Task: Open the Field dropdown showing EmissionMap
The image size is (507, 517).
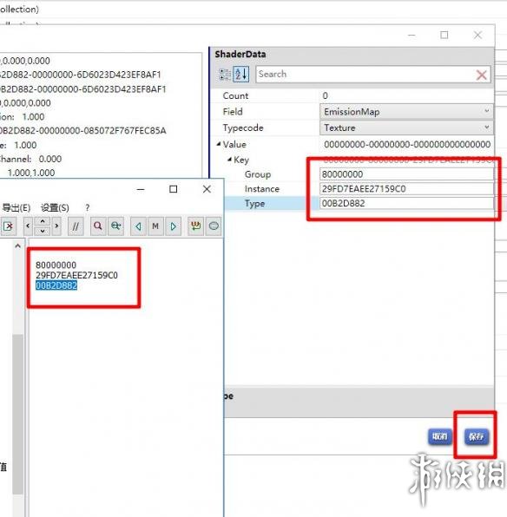Action: coord(406,111)
